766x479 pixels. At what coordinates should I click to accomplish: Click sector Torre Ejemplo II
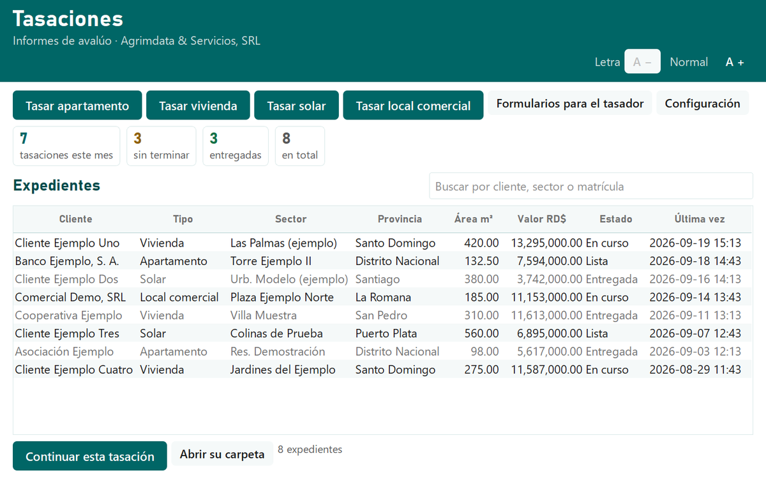point(271,261)
